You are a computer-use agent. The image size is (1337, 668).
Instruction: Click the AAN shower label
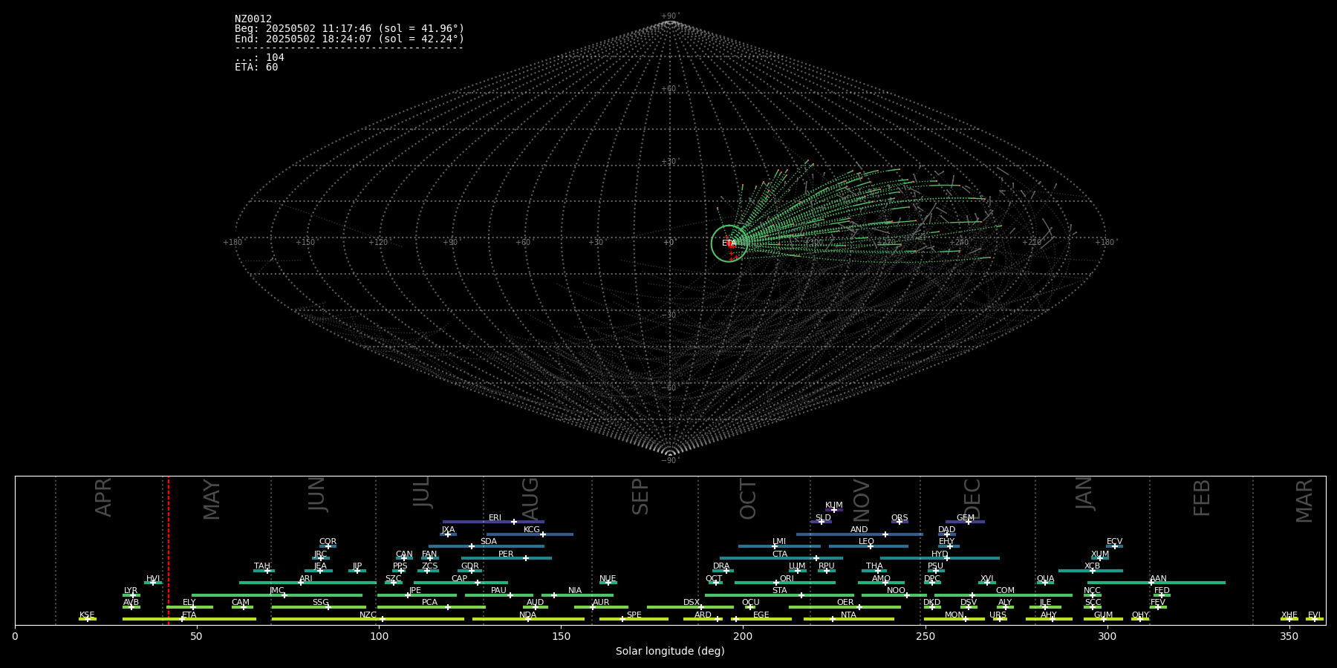[x=1158, y=579]
